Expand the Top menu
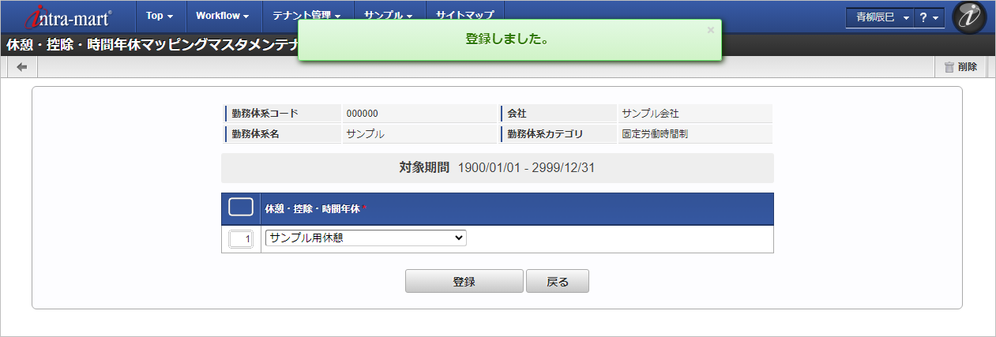996x337 pixels. point(160,16)
